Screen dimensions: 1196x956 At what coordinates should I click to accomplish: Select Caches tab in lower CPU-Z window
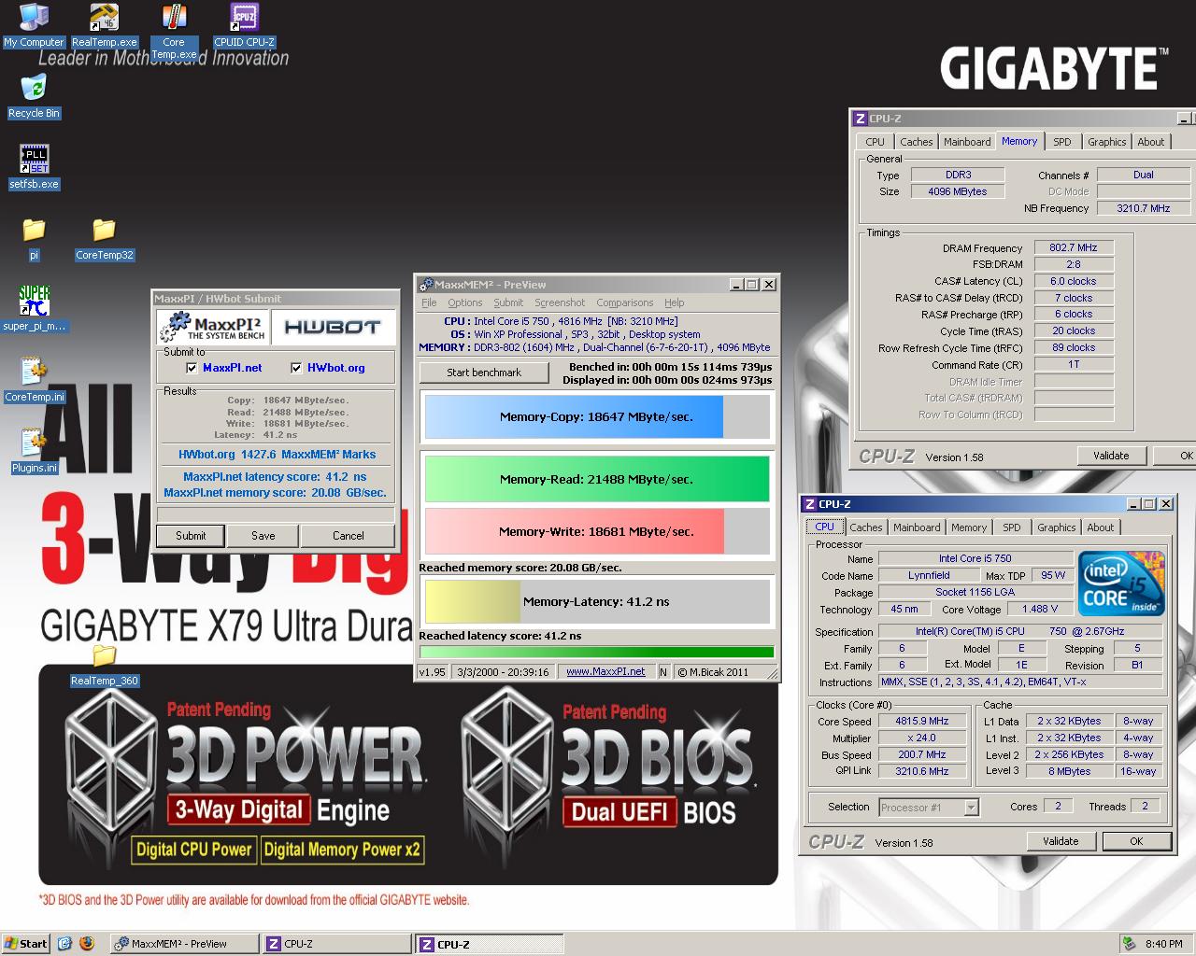(x=865, y=527)
